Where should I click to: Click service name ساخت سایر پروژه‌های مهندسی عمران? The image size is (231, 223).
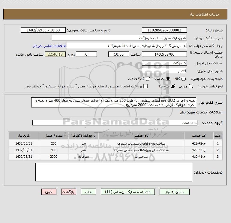point(141,150)
